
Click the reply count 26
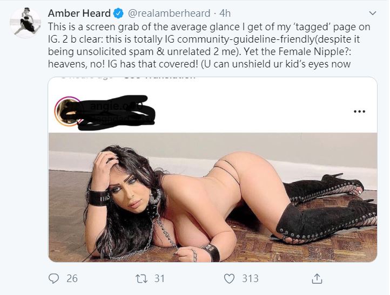(72, 278)
